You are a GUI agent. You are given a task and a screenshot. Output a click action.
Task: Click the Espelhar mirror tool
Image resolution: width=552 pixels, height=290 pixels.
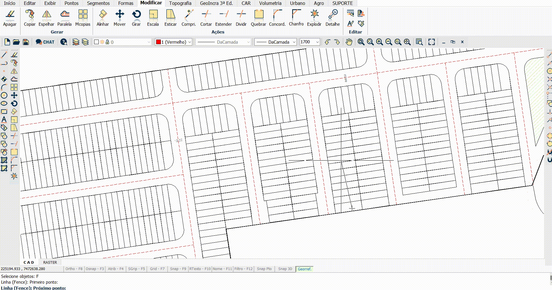pyautogui.click(x=46, y=18)
